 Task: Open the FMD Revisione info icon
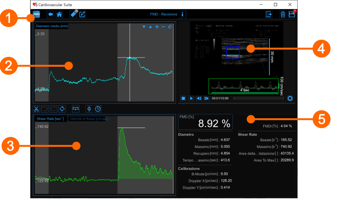pos(183,14)
